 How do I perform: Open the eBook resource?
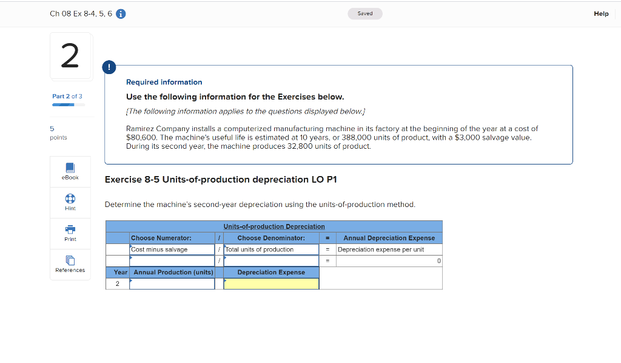click(x=70, y=171)
